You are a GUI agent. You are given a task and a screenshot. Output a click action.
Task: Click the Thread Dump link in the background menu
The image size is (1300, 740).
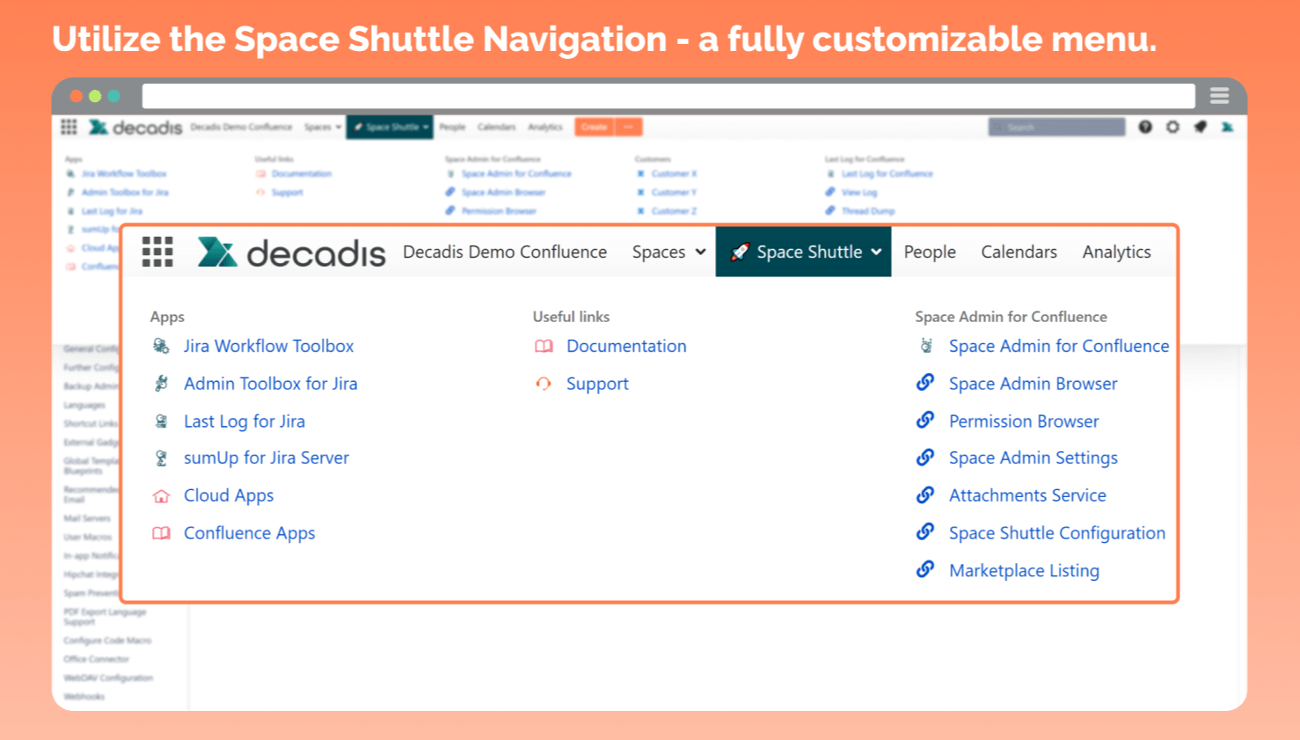click(868, 211)
